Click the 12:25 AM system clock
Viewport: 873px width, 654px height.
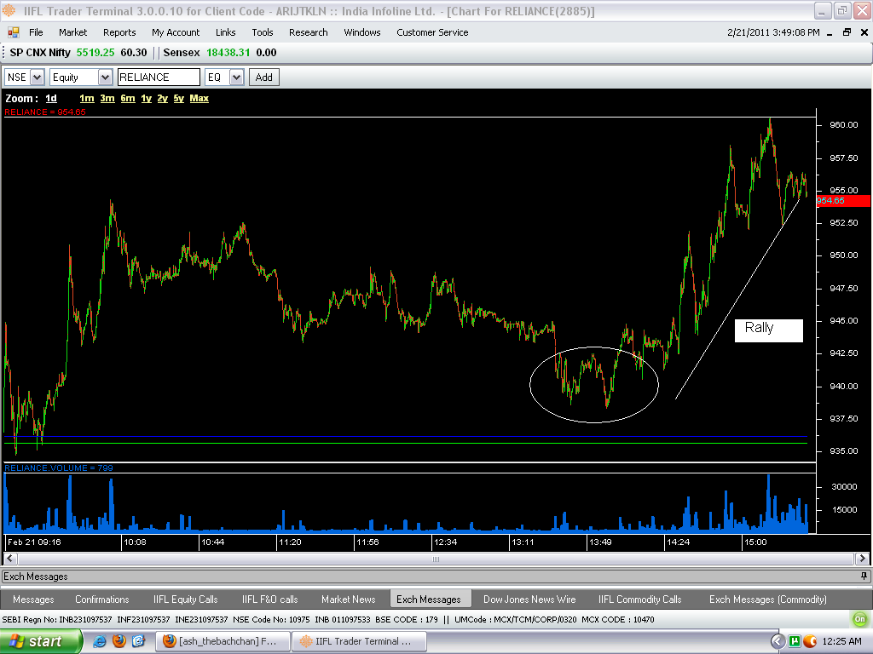tap(841, 641)
